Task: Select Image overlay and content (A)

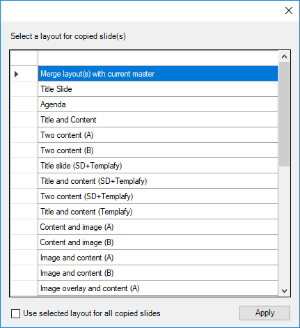Action: (158, 288)
